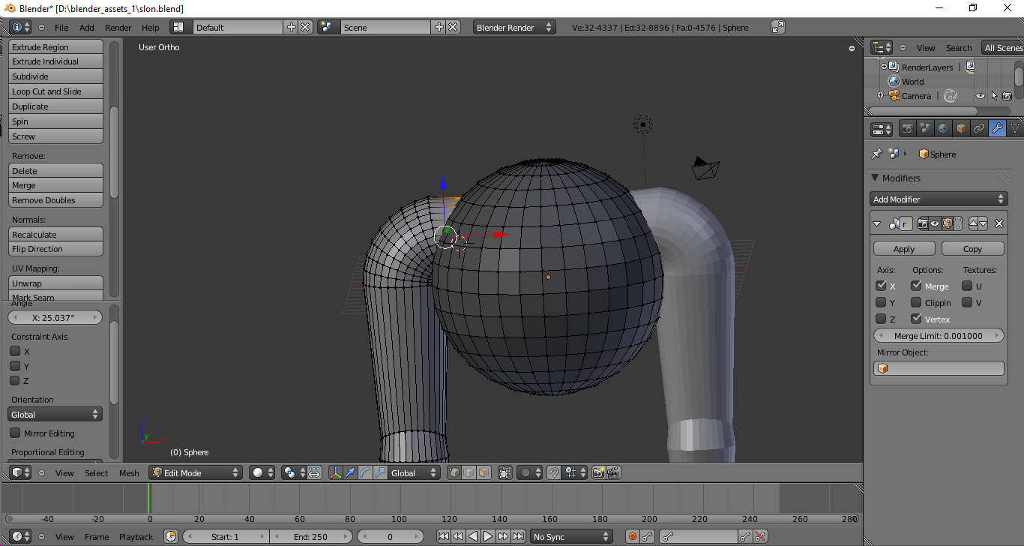Screen dimensions: 1024x546
Task: Remove the Mirror modifier with X icon
Action: (999, 223)
